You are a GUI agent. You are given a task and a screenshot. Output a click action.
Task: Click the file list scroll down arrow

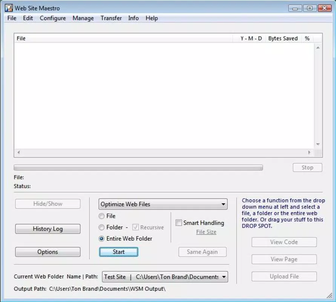coord(318,144)
